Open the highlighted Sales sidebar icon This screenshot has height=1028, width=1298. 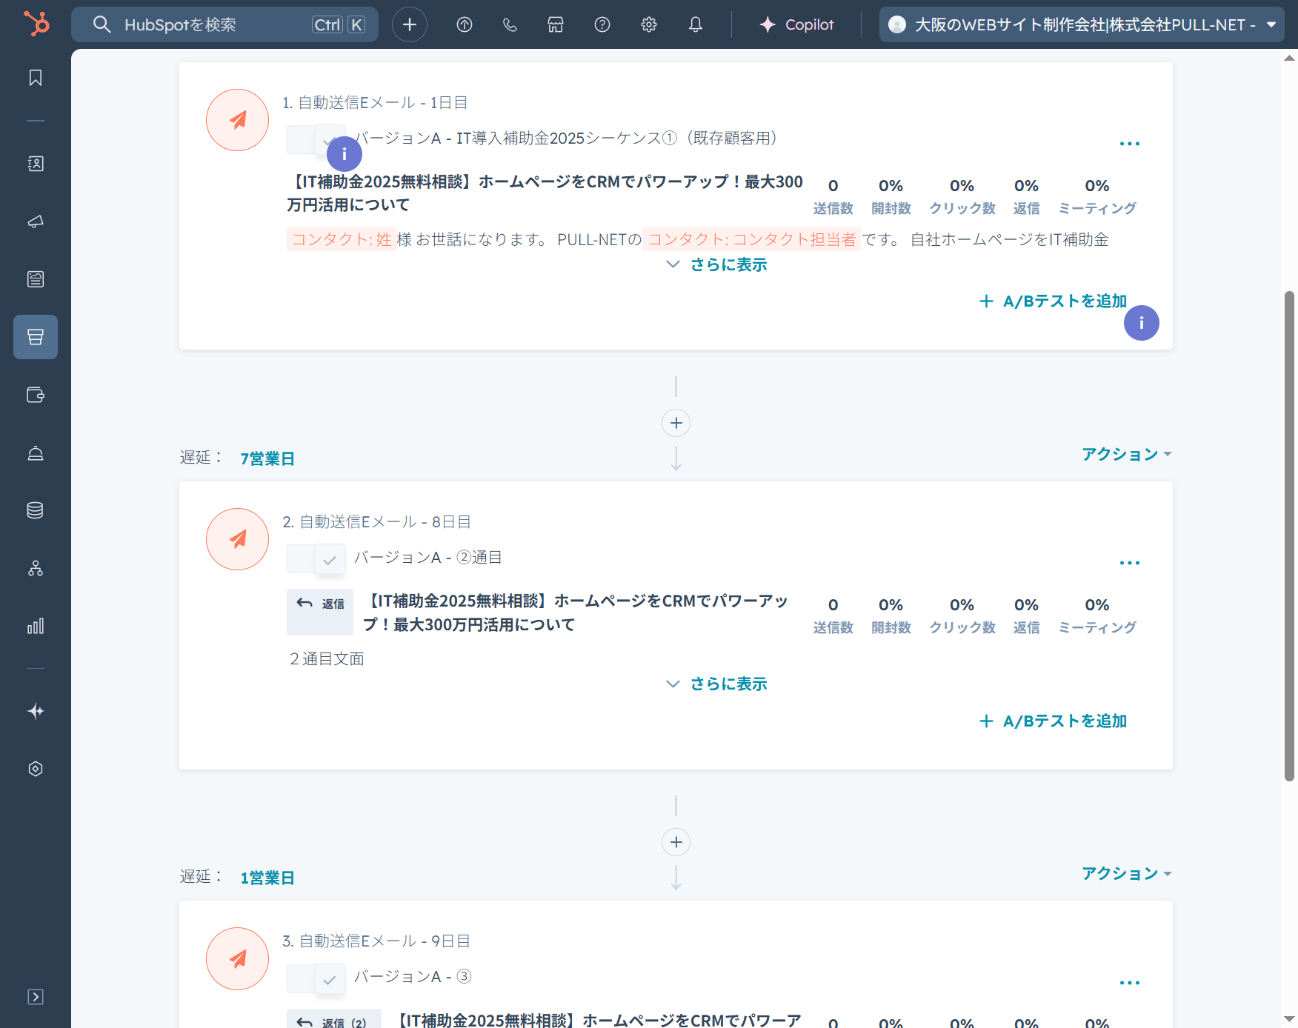click(x=36, y=337)
